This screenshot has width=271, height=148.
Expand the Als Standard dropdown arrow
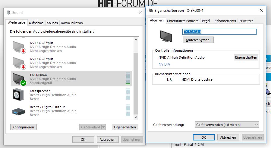(x=103, y=127)
